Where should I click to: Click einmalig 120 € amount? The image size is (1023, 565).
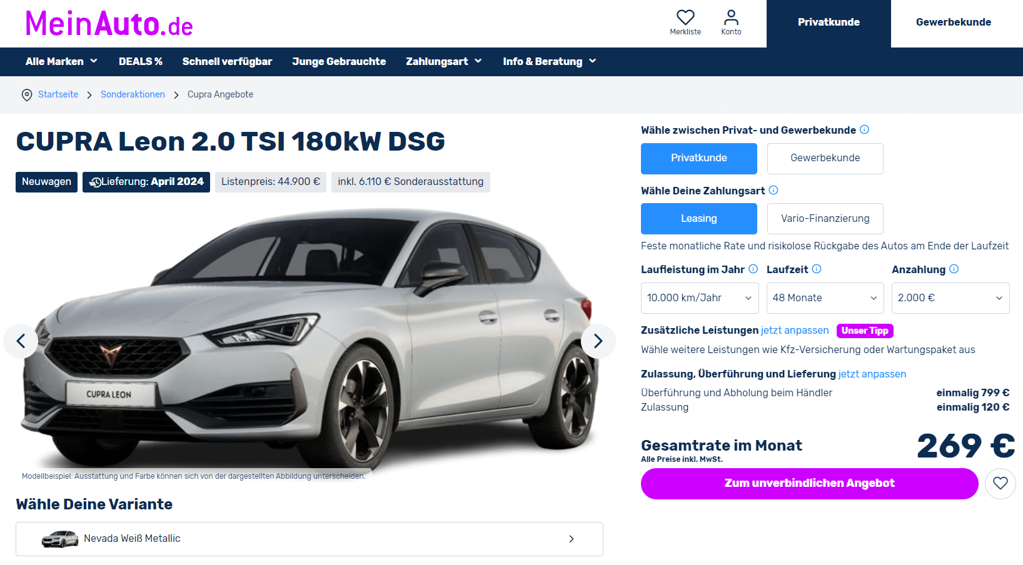pyautogui.click(x=973, y=407)
